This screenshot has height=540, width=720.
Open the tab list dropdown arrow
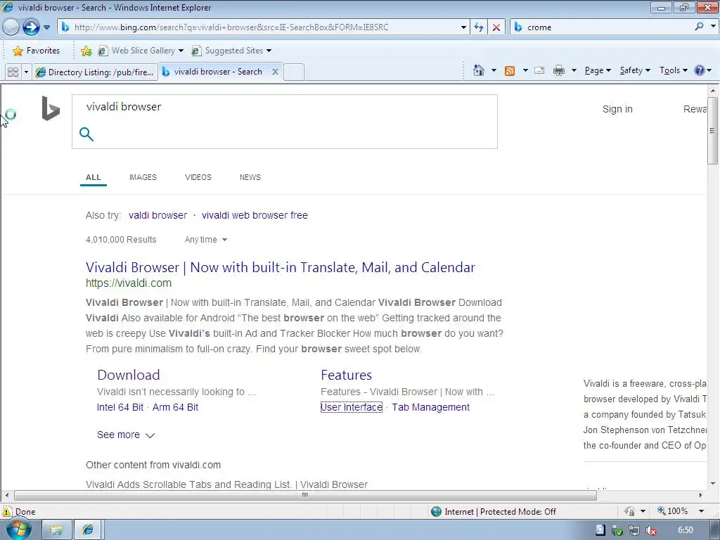pos(26,72)
